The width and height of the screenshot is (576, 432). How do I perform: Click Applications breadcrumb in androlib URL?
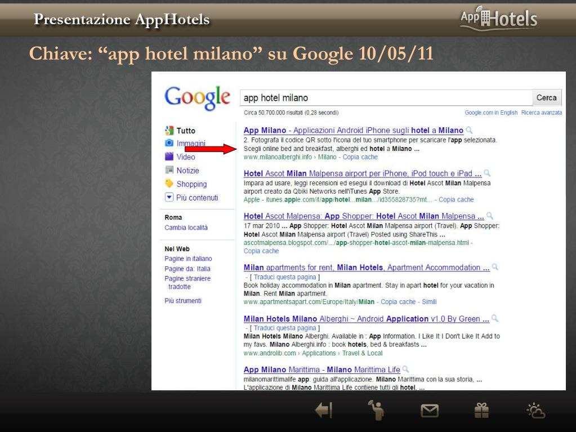tap(319, 353)
